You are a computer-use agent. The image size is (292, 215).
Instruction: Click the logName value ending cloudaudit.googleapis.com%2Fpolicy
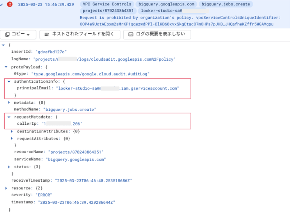[x=104, y=59]
